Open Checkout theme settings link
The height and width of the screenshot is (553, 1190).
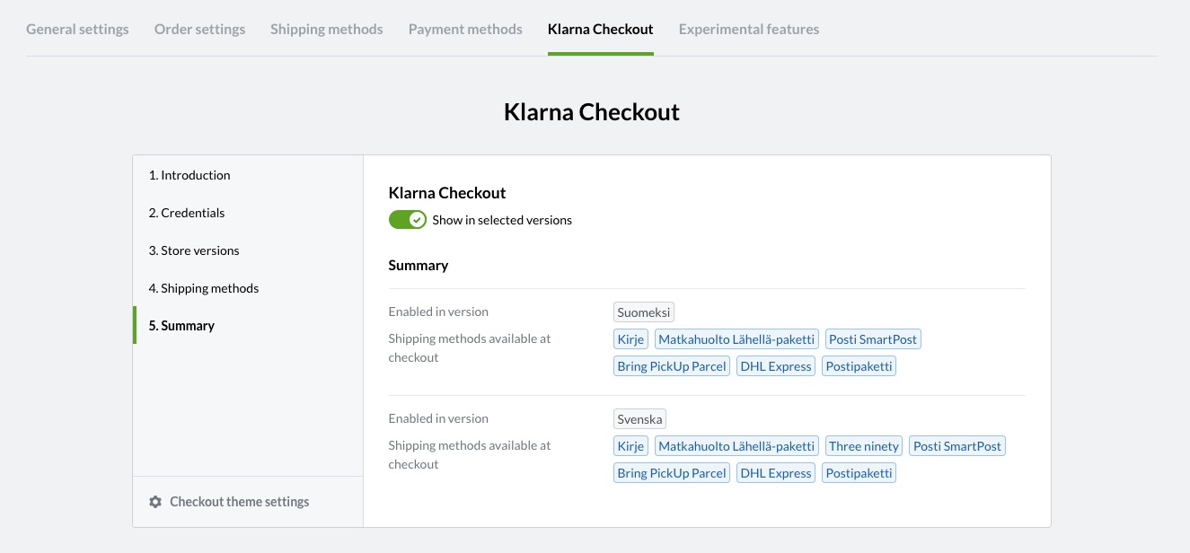click(x=239, y=502)
